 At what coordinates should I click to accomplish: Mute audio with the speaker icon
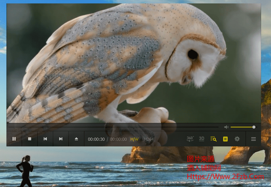click(x=226, y=127)
